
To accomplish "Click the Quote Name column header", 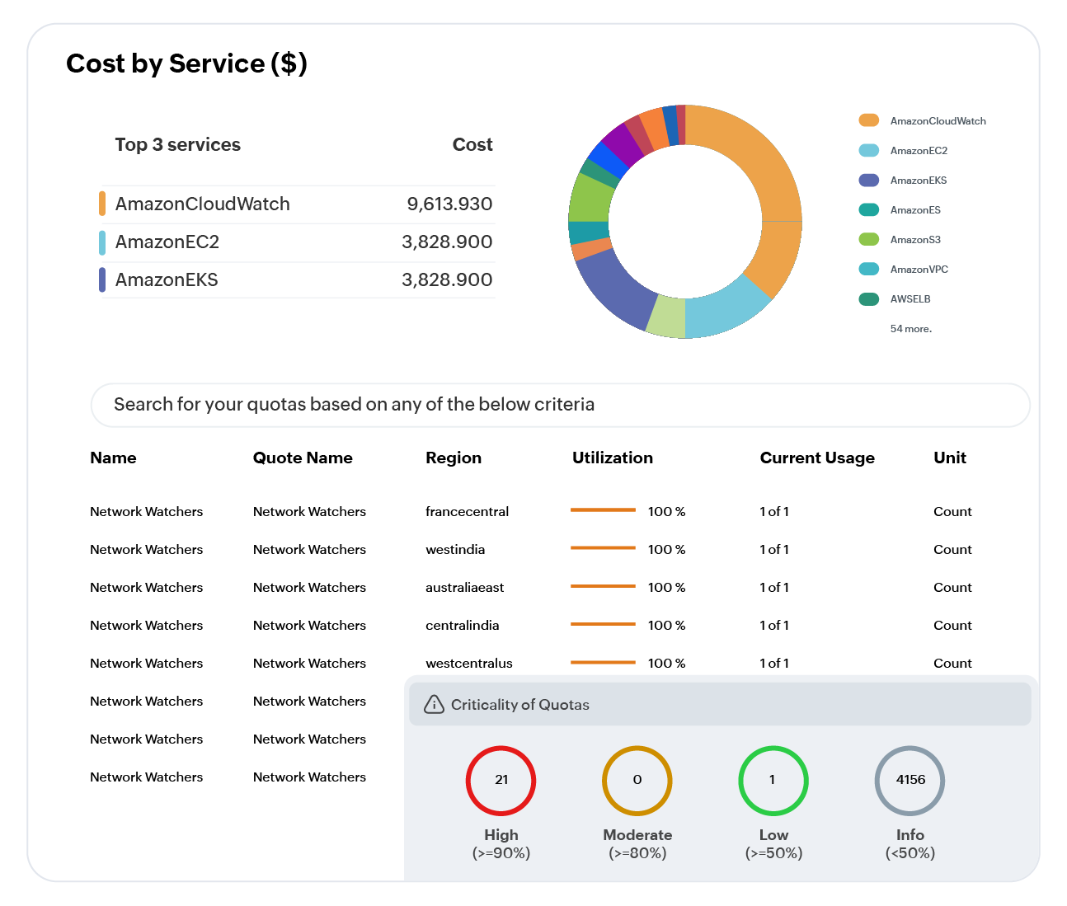I will pyautogui.click(x=303, y=458).
